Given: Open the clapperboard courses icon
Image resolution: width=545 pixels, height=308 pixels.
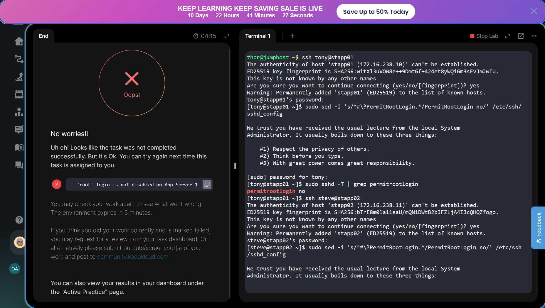Looking at the screenshot, I should coord(19,94).
